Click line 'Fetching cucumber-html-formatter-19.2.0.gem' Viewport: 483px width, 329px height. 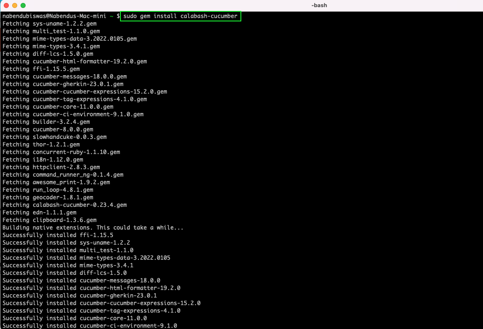(75, 61)
